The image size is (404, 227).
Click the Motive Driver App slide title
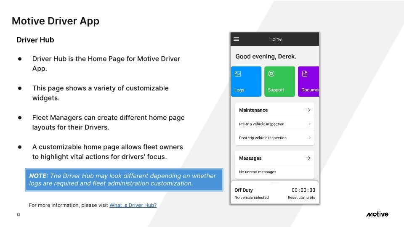coord(56,21)
